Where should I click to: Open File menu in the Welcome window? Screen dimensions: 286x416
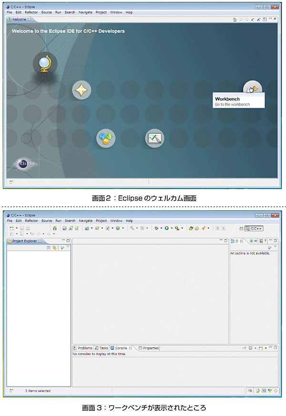coord(9,12)
